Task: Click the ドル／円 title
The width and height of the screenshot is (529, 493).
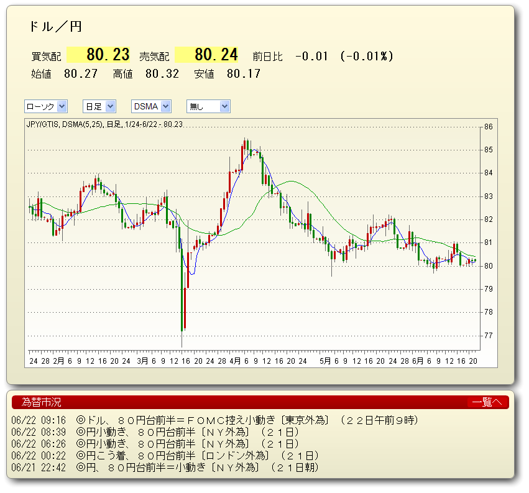Action: coord(55,26)
